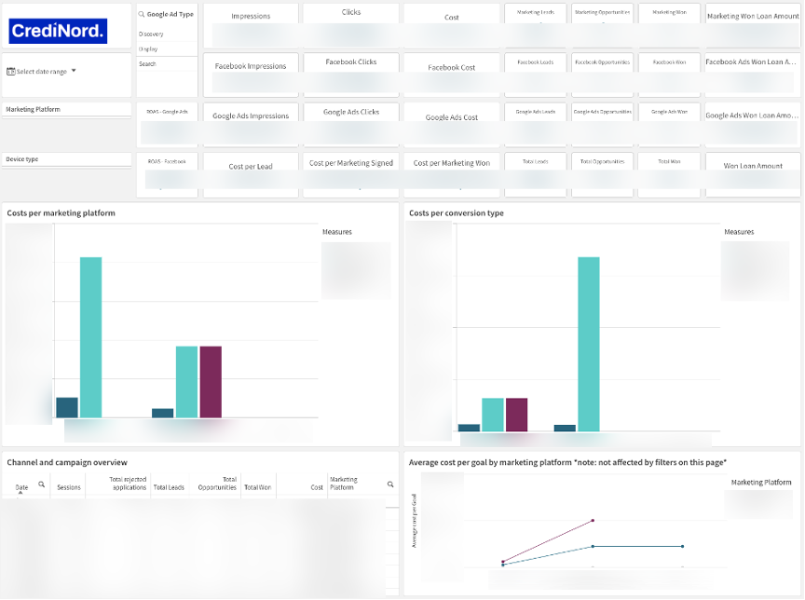This screenshot has height=600, width=805.
Task: Click the tallest teal bar in platform chart
Action: click(x=90, y=335)
